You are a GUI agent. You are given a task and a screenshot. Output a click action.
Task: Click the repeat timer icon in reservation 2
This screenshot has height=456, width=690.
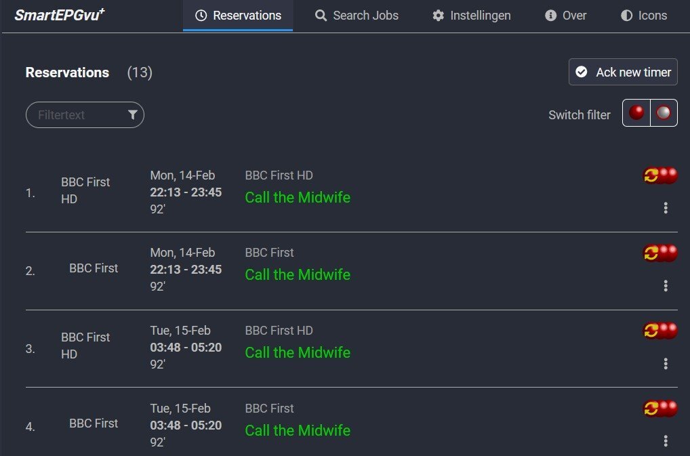click(x=652, y=253)
